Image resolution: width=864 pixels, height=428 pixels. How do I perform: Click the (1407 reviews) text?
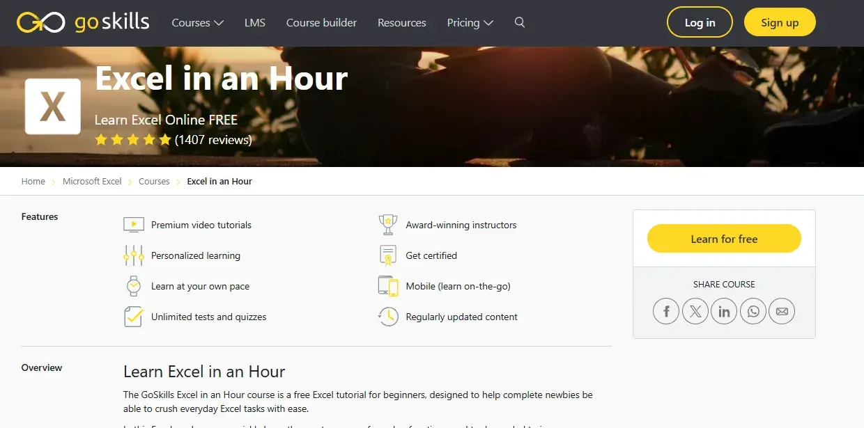213,140
